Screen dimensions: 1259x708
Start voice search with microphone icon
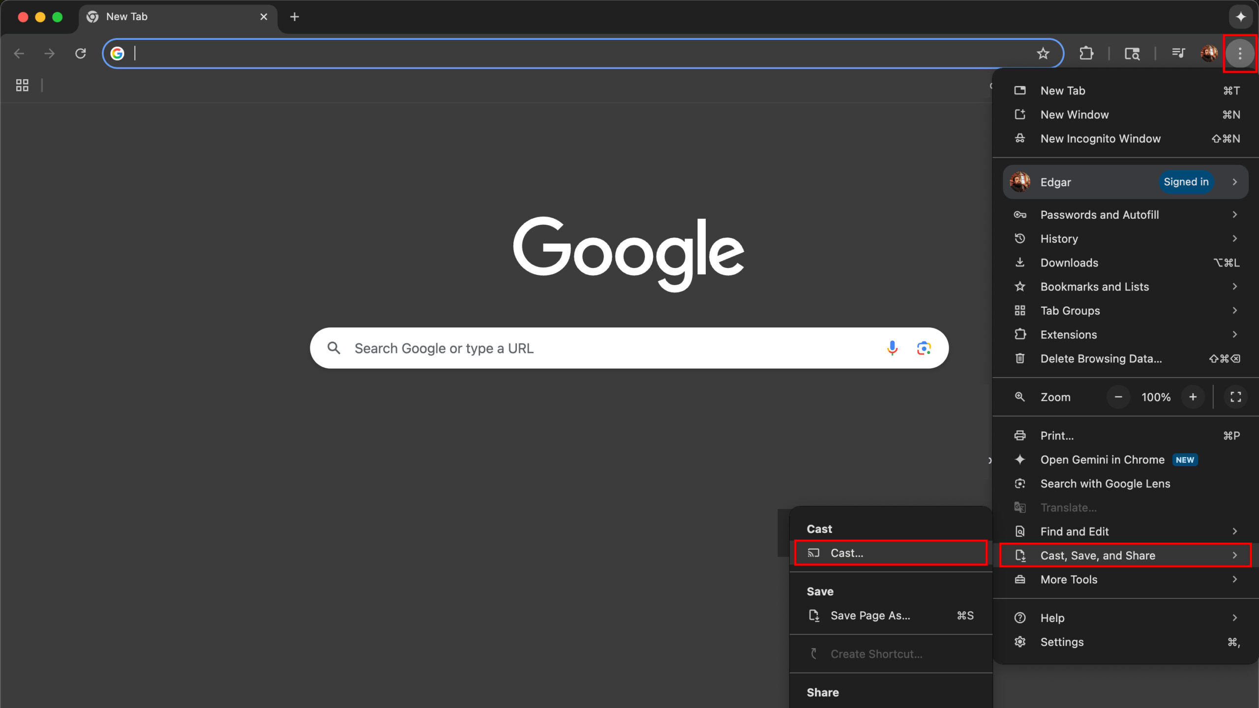[x=892, y=348]
